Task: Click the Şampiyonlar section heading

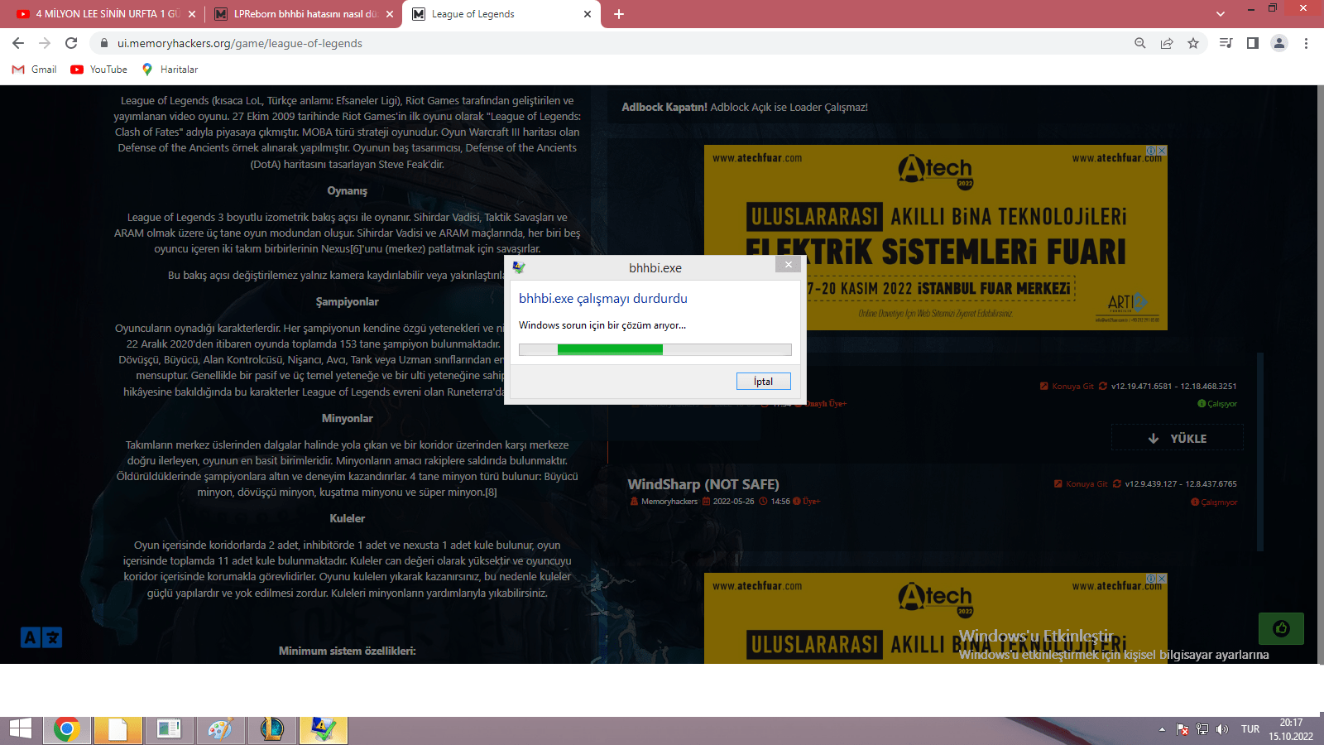Action: (348, 302)
